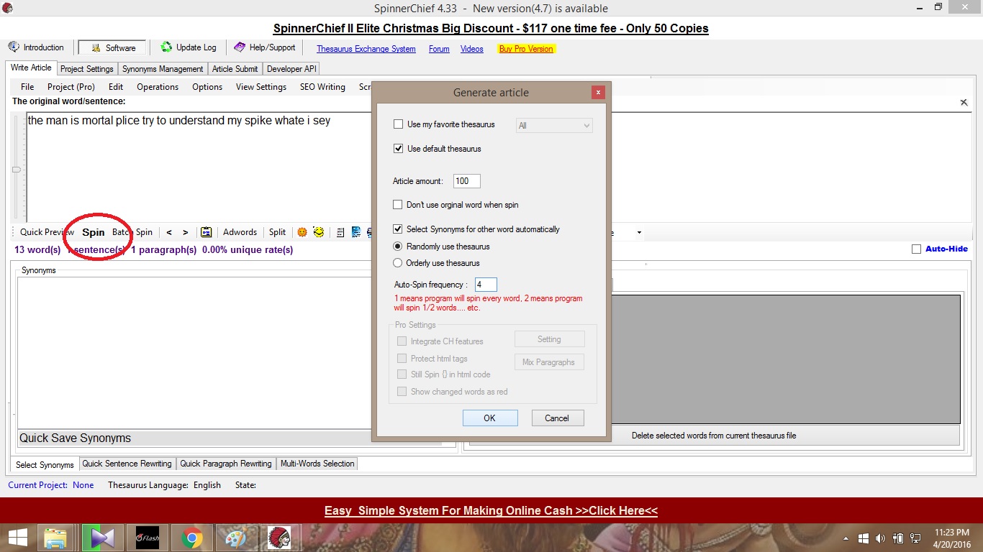This screenshot has height=552, width=983.
Task: Click Quick Save Synonyms bar
Action: pyautogui.click(x=230, y=438)
